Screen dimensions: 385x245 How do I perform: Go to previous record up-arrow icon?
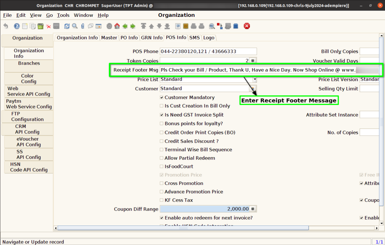(152, 26)
